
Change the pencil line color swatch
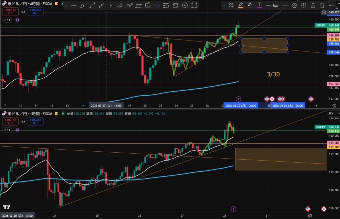pos(241,5)
